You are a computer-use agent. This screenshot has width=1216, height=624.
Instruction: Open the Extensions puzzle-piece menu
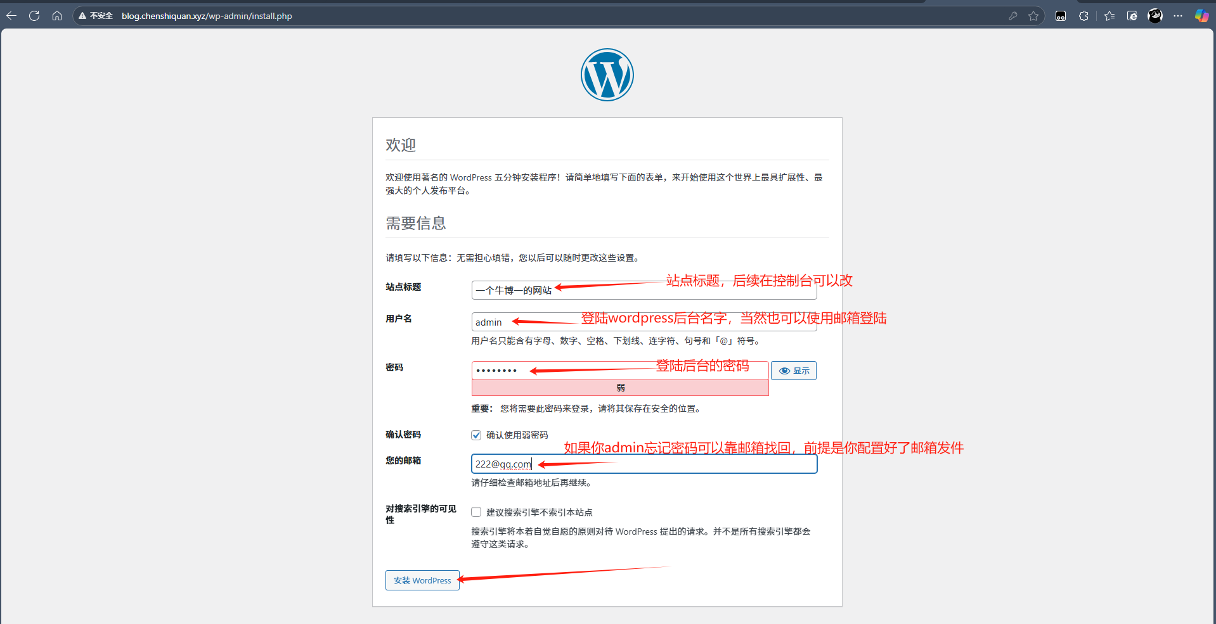[x=1084, y=16]
